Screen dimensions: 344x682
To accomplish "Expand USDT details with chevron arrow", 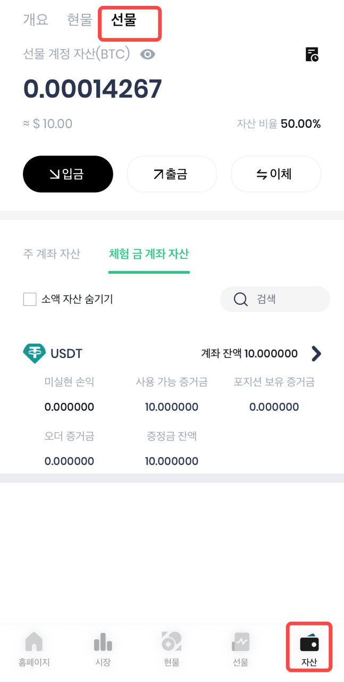I will [316, 353].
